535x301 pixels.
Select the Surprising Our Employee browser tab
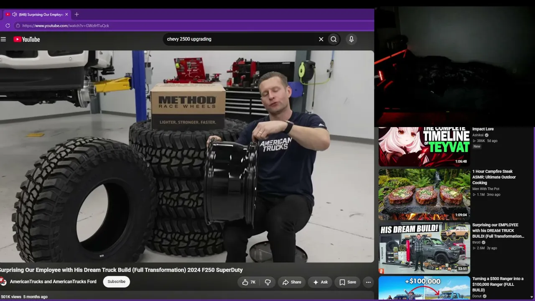point(36,15)
